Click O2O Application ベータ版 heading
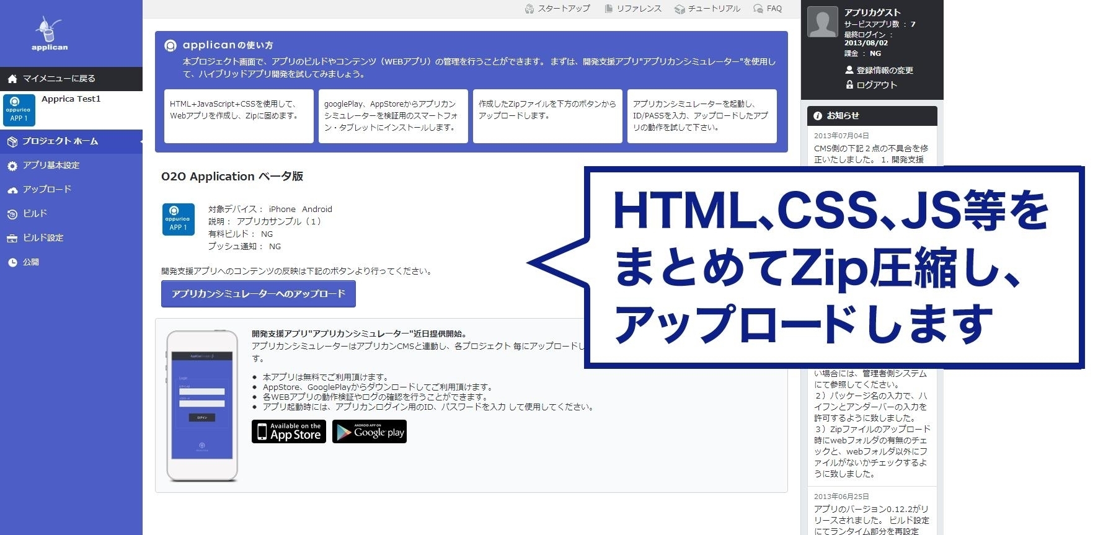Screen dimensions: 1116x535 232,176
